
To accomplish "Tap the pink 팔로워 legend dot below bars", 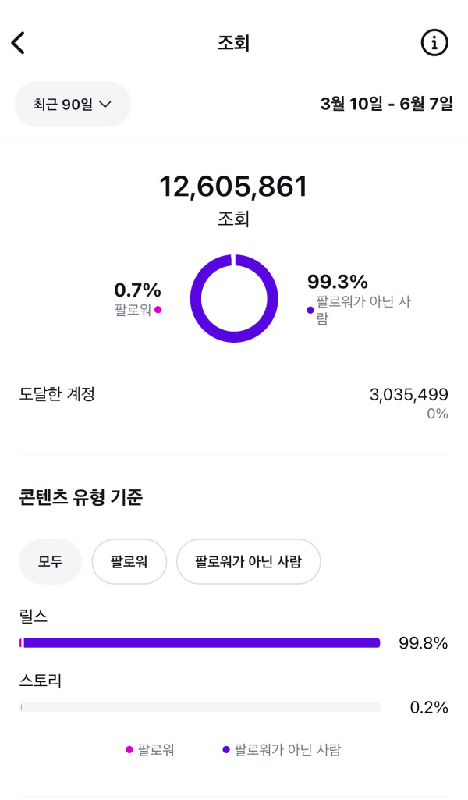I will (129, 750).
